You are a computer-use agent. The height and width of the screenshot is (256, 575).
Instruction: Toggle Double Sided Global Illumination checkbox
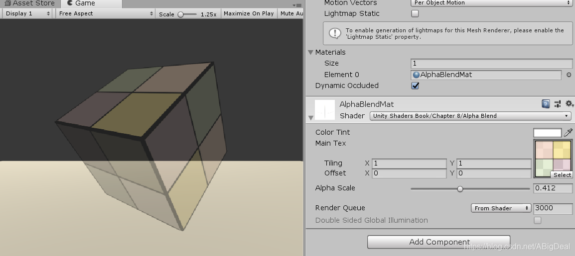[x=538, y=220]
